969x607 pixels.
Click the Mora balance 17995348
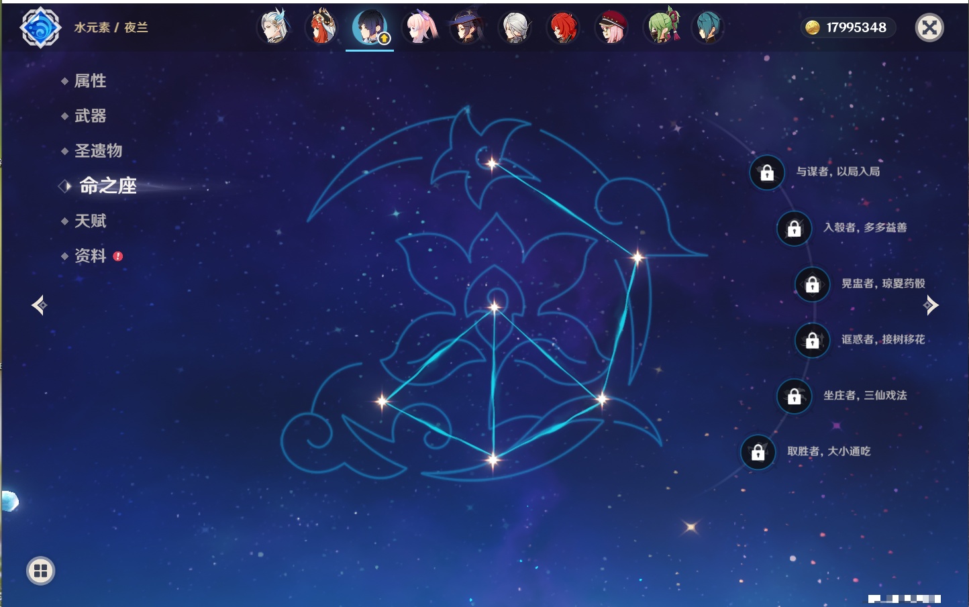[849, 27]
